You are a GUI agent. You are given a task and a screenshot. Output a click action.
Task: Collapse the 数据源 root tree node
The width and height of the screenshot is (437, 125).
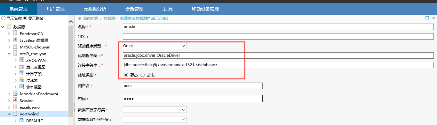[3, 27]
